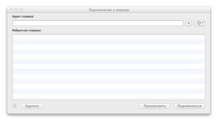
Task: Focus the Адрес сервера text field
Action: pos(98,23)
